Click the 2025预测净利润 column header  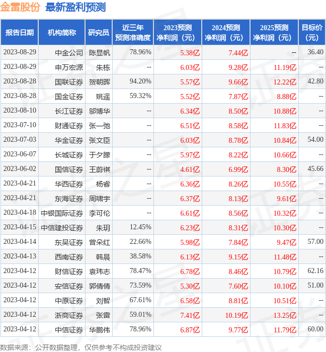coord(274,33)
